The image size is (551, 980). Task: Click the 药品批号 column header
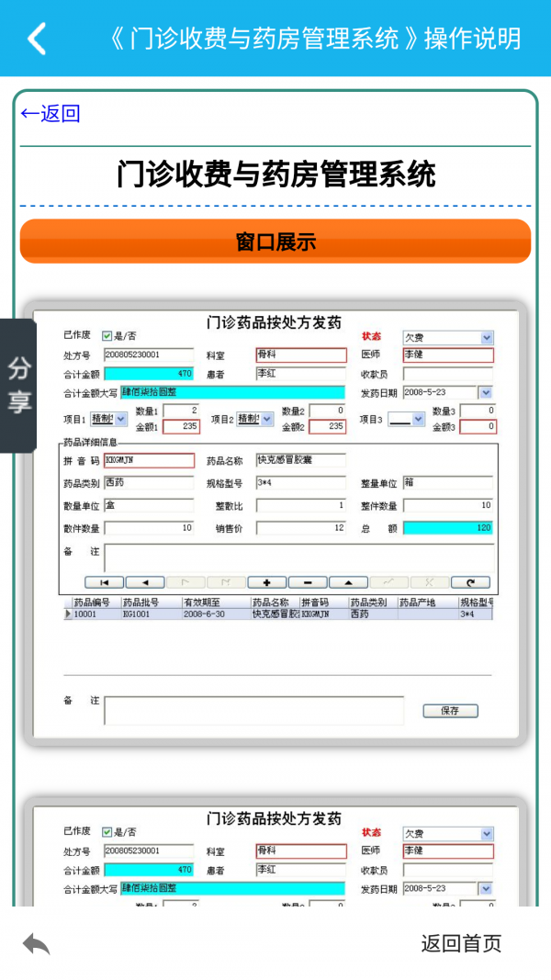tap(151, 603)
